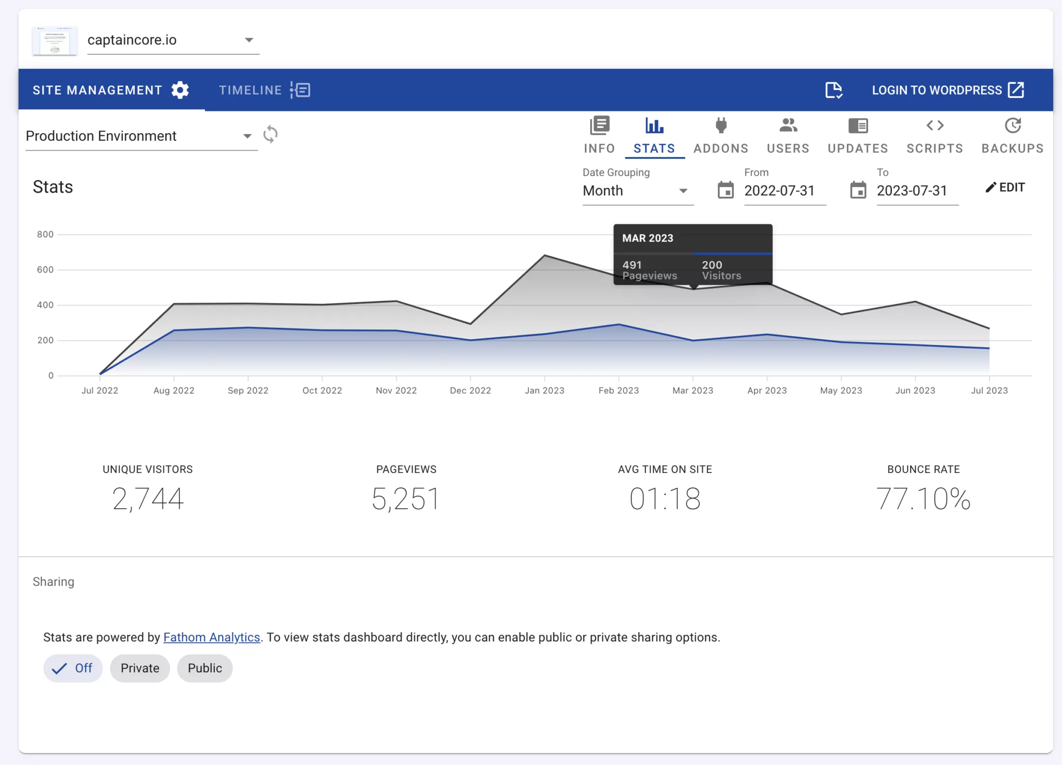1062x765 pixels.
Task: Open the Info document icon
Action: [598, 125]
